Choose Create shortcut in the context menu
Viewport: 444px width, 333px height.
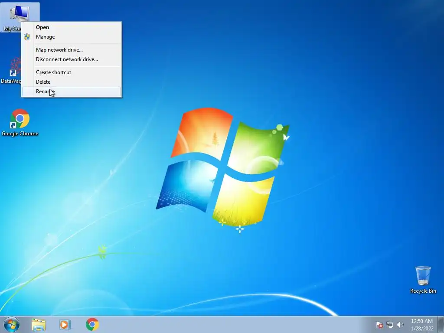coord(72,72)
